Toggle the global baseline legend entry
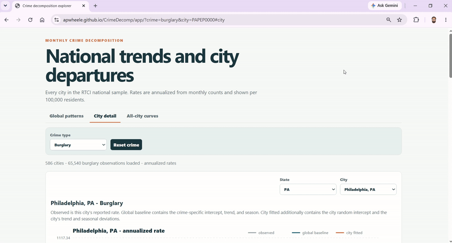452x243 pixels. point(310,233)
